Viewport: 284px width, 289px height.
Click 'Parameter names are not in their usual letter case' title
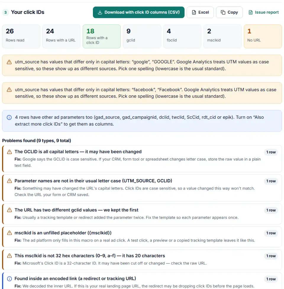coord(93,181)
